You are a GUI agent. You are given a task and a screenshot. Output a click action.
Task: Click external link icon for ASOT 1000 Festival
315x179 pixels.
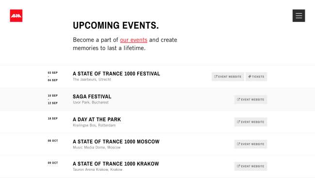[x=216, y=77]
